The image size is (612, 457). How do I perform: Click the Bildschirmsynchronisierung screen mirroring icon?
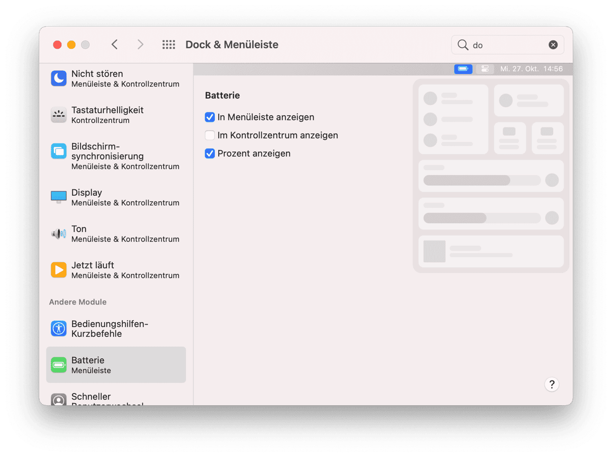click(x=59, y=151)
